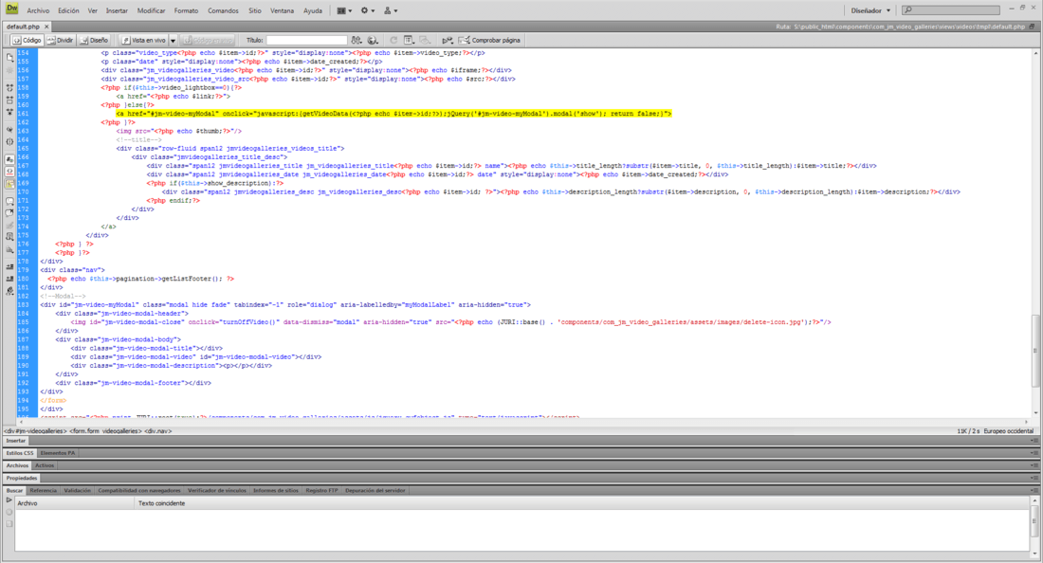Expand the Propiedades panel

tap(22, 478)
